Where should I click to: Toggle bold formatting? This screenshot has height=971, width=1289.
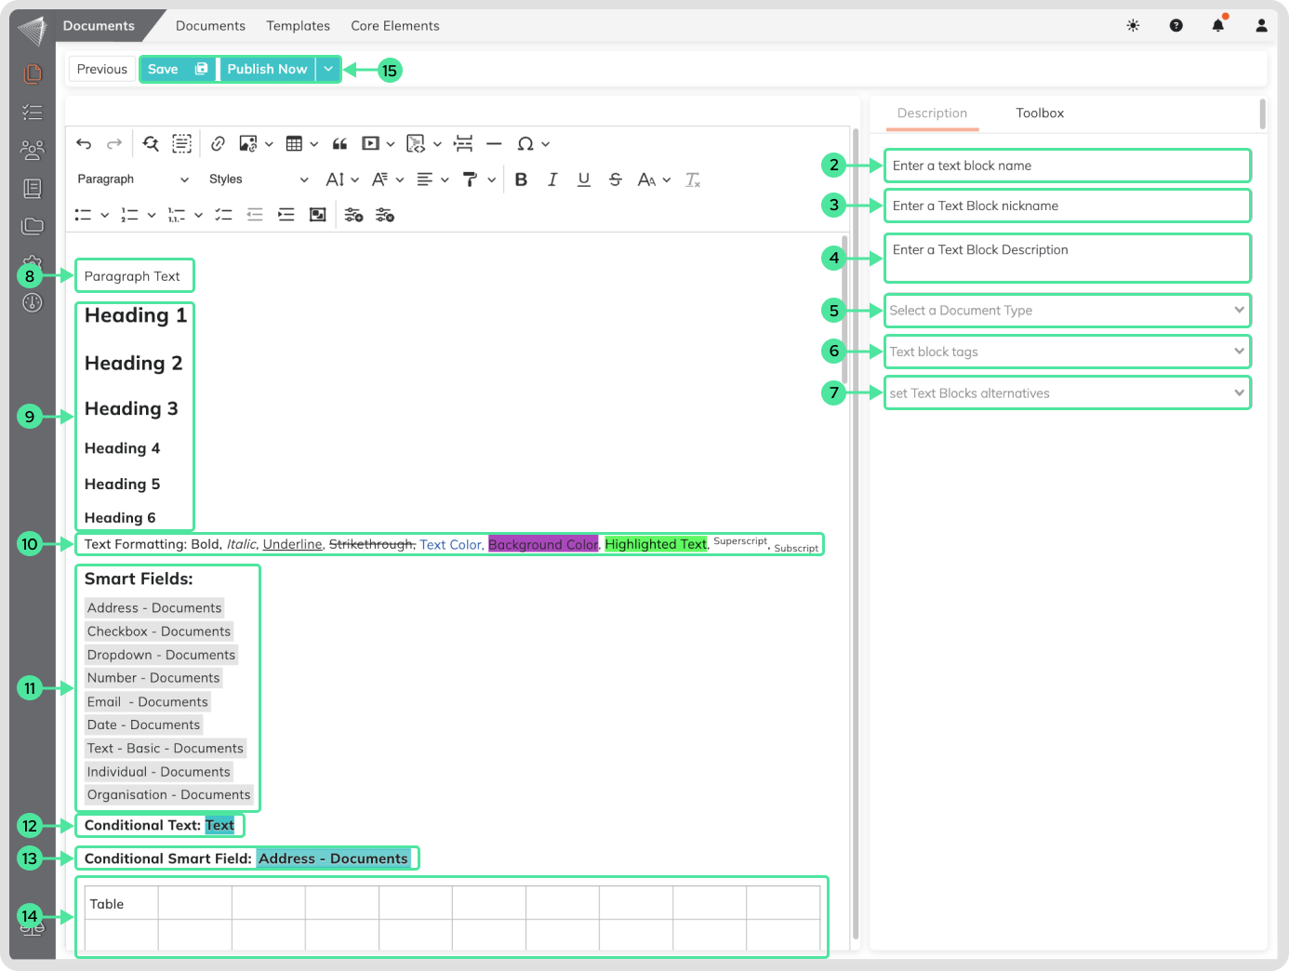[521, 180]
